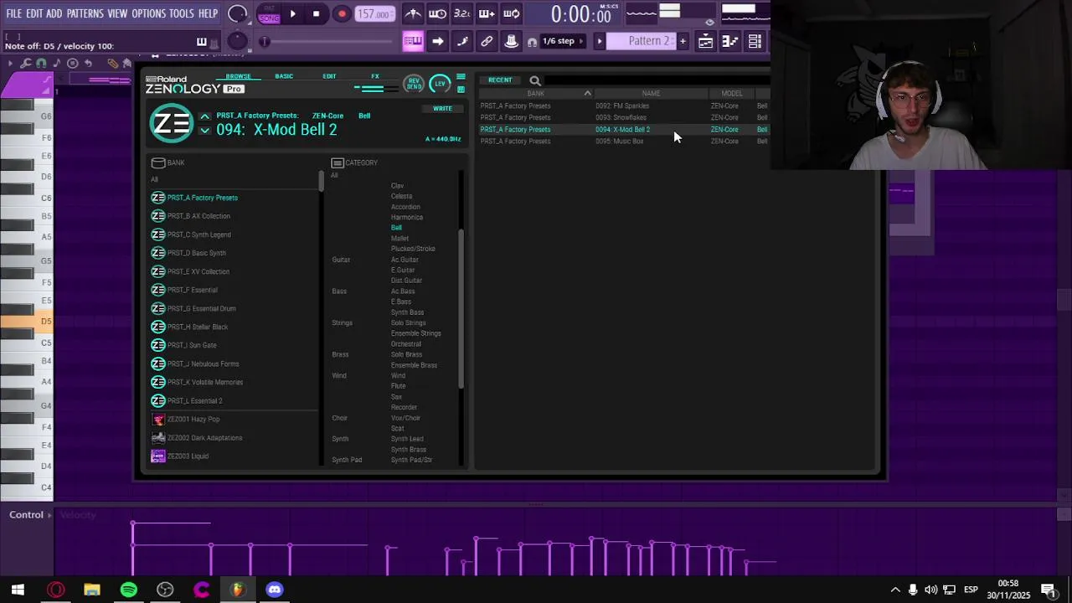This screenshot has width=1072, height=603.
Task: Open the Playlist window icon
Action: click(706, 41)
